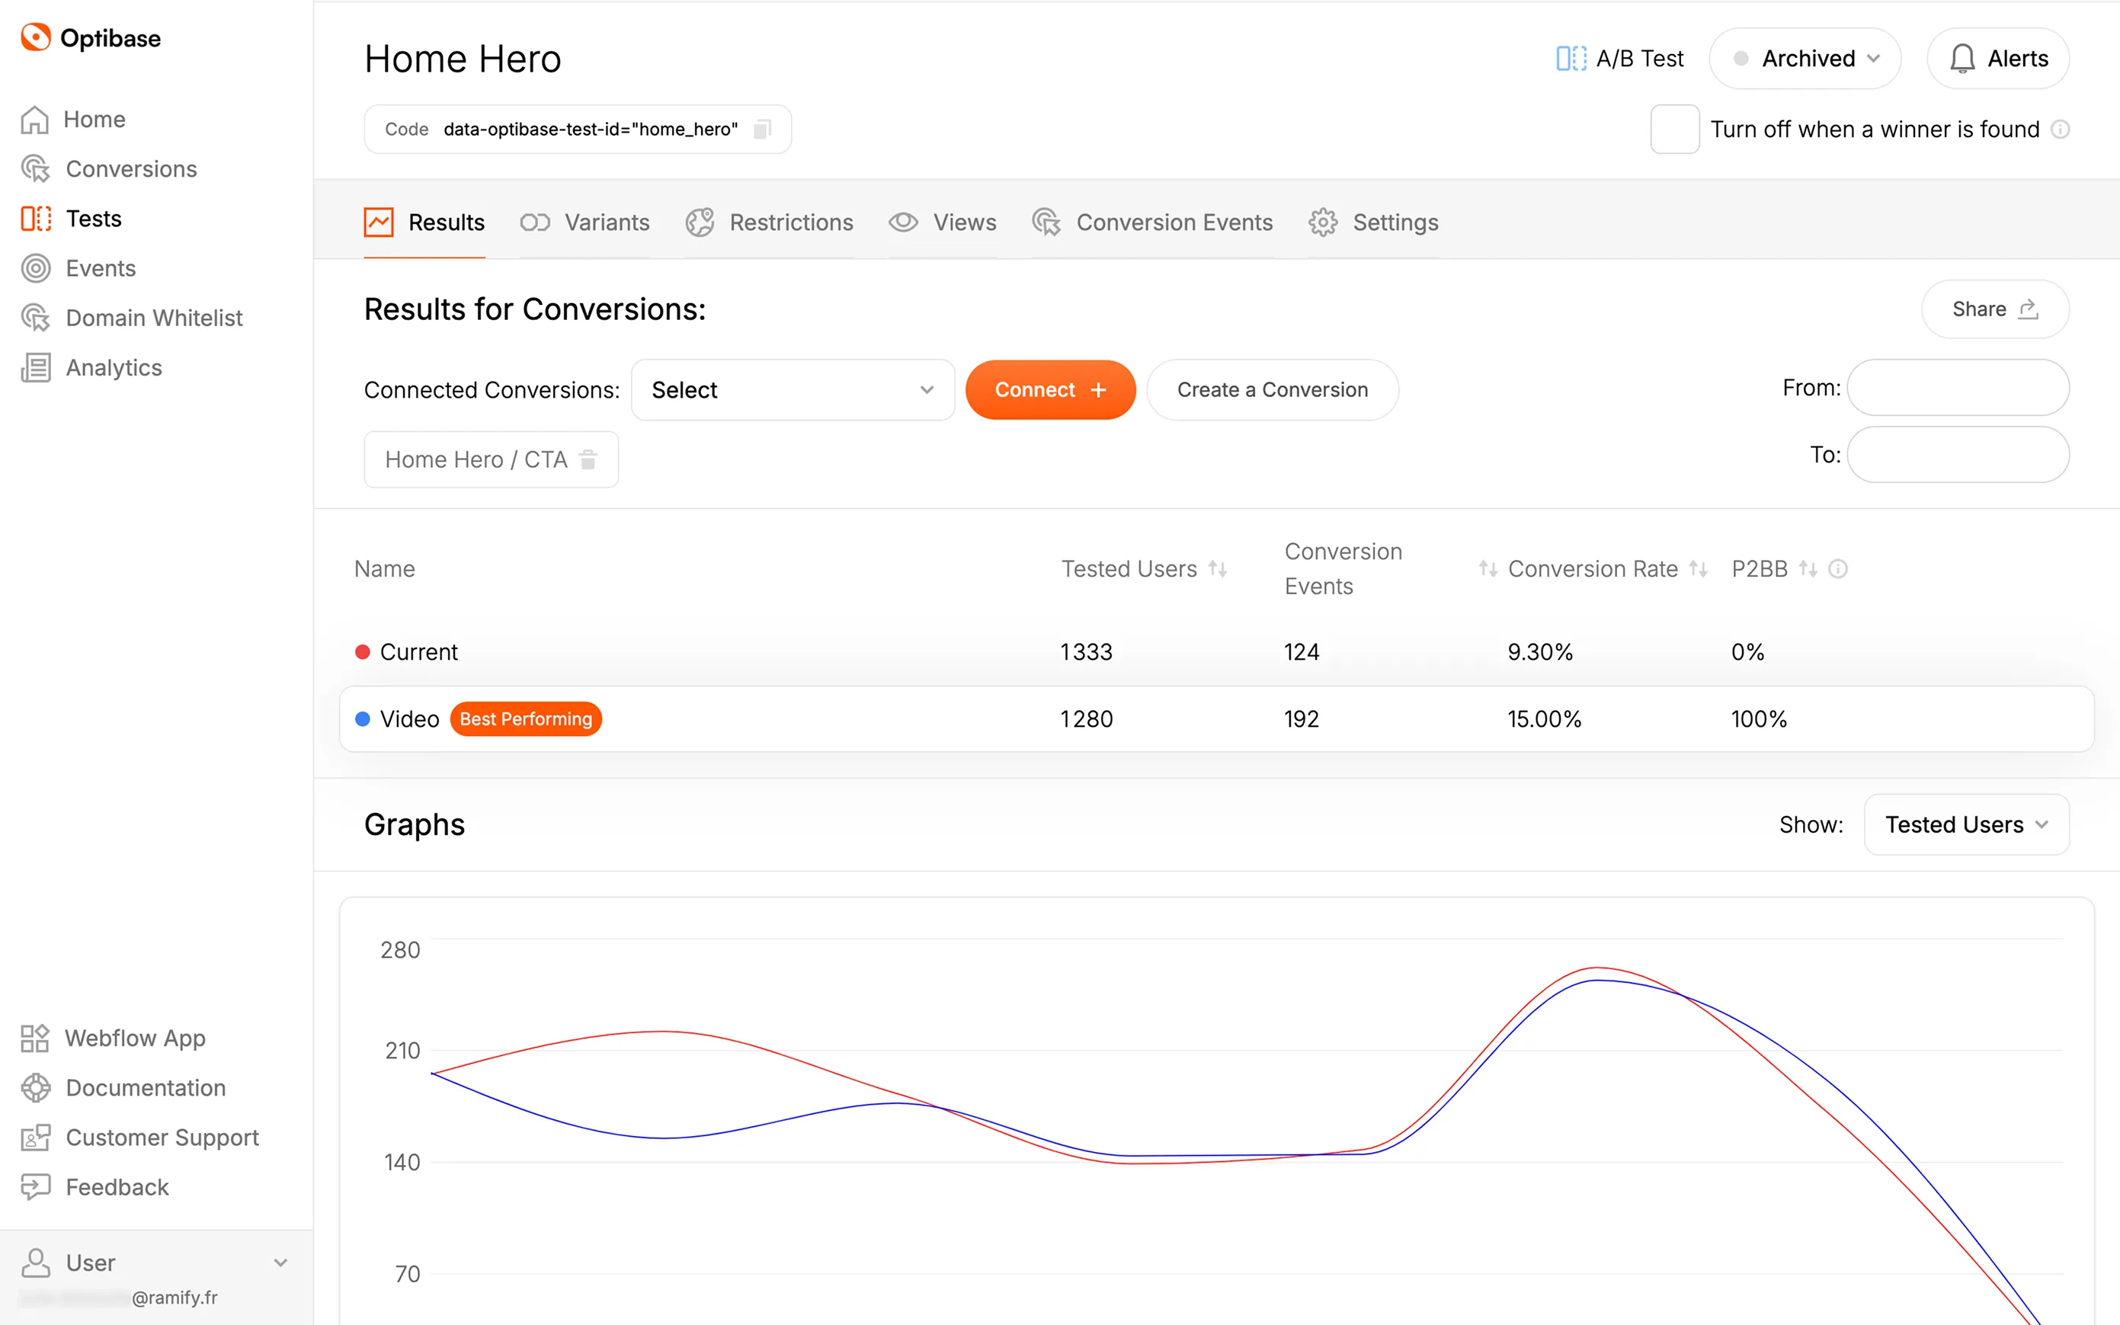Image resolution: width=2120 pixels, height=1325 pixels.
Task: Switch to the Restrictions tab
Action: click(769, 222)
